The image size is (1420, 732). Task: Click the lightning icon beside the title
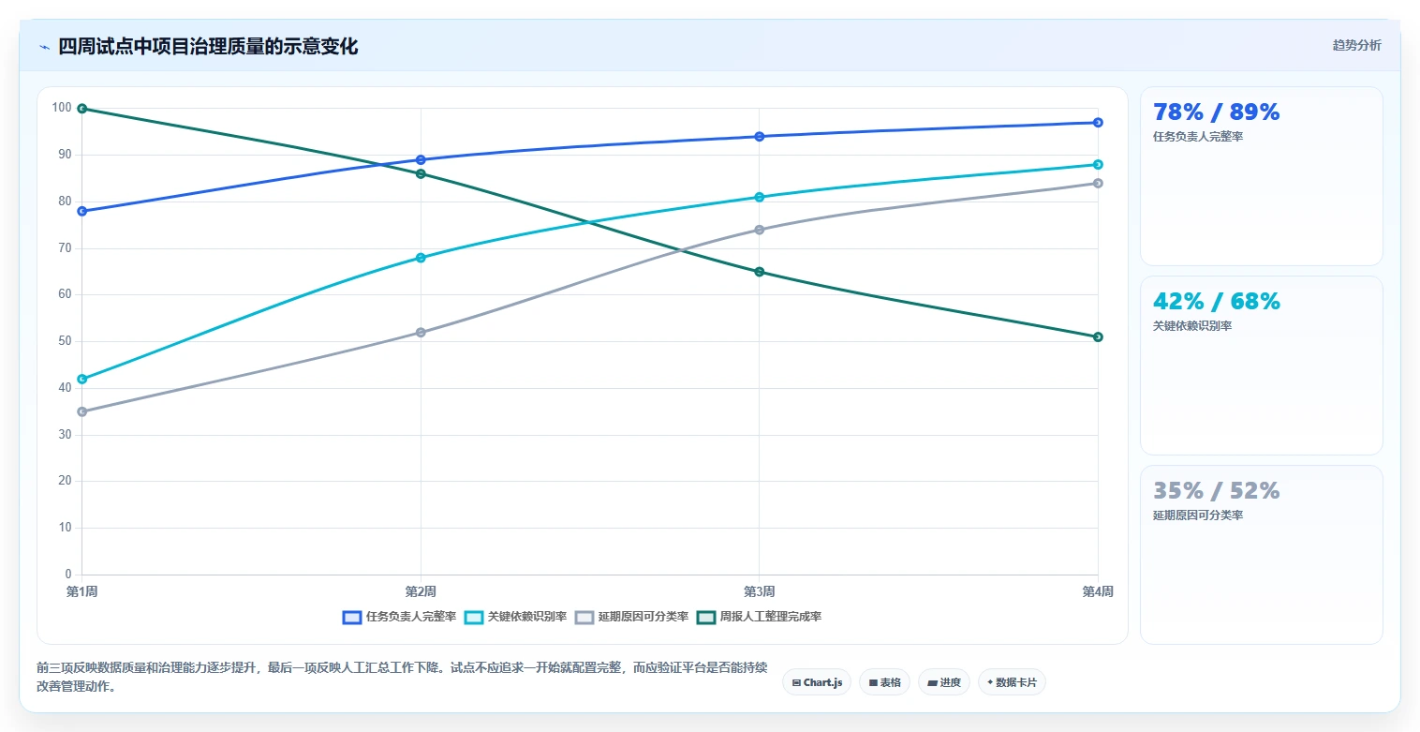[x=44, y=47]
